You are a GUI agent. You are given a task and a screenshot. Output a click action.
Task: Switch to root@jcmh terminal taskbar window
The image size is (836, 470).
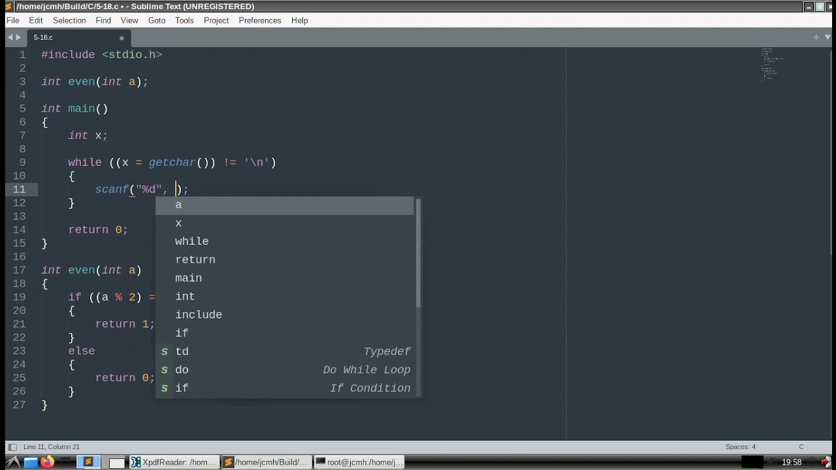click(358, 462)
